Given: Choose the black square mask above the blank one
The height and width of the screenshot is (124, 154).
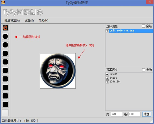Looking at the screenshot, I should click(5, 104).
